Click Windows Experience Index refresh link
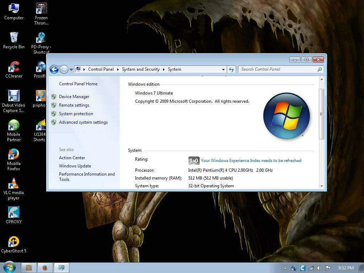This screenshot has height=273, width=364. pyautogui.click(x=251, y=161)
